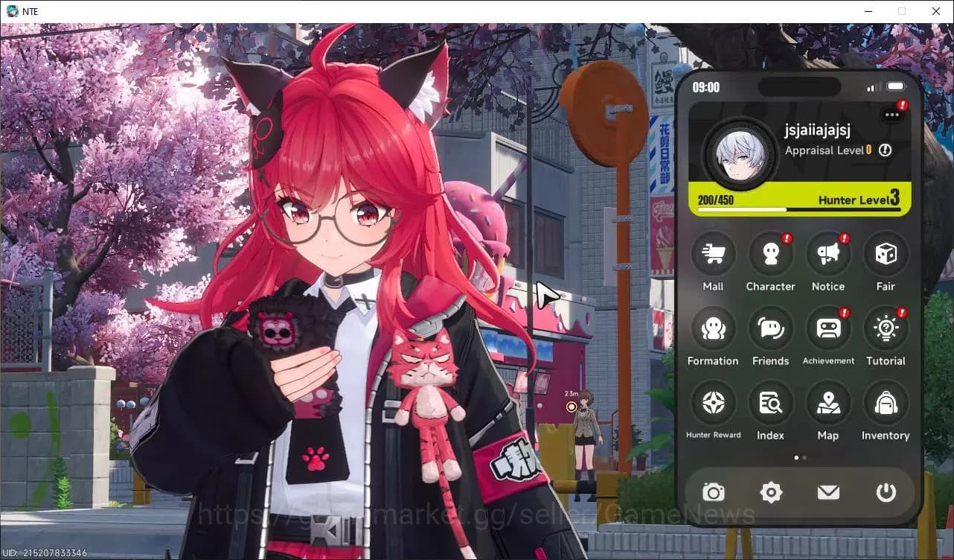954x560 pixels.
Task: Click the hunter experience progress bar
Action: 799,210
